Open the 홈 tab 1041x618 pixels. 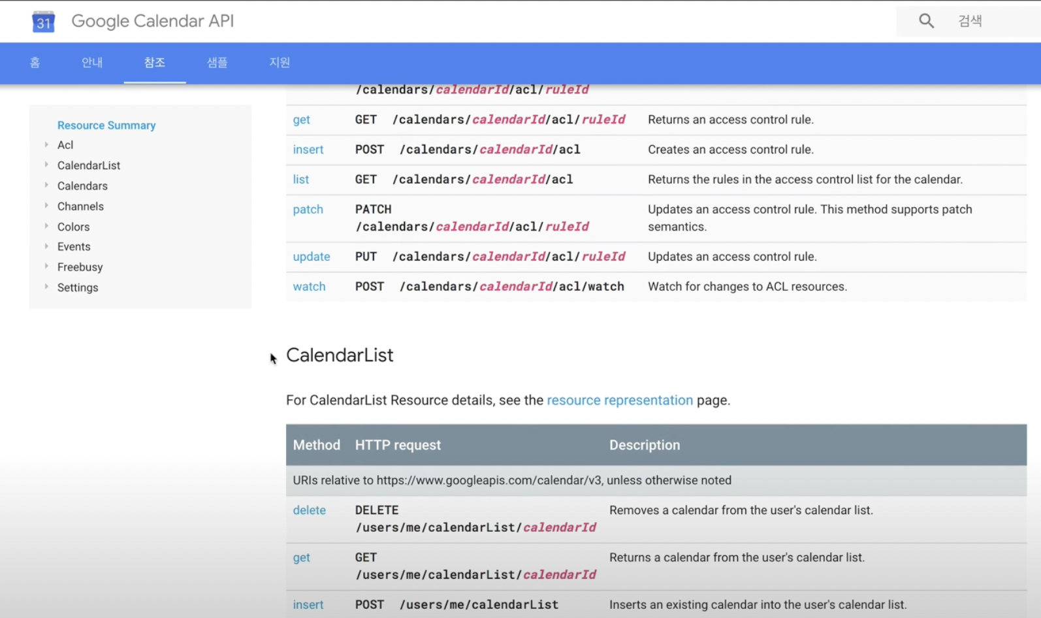(x=35, y=63)
